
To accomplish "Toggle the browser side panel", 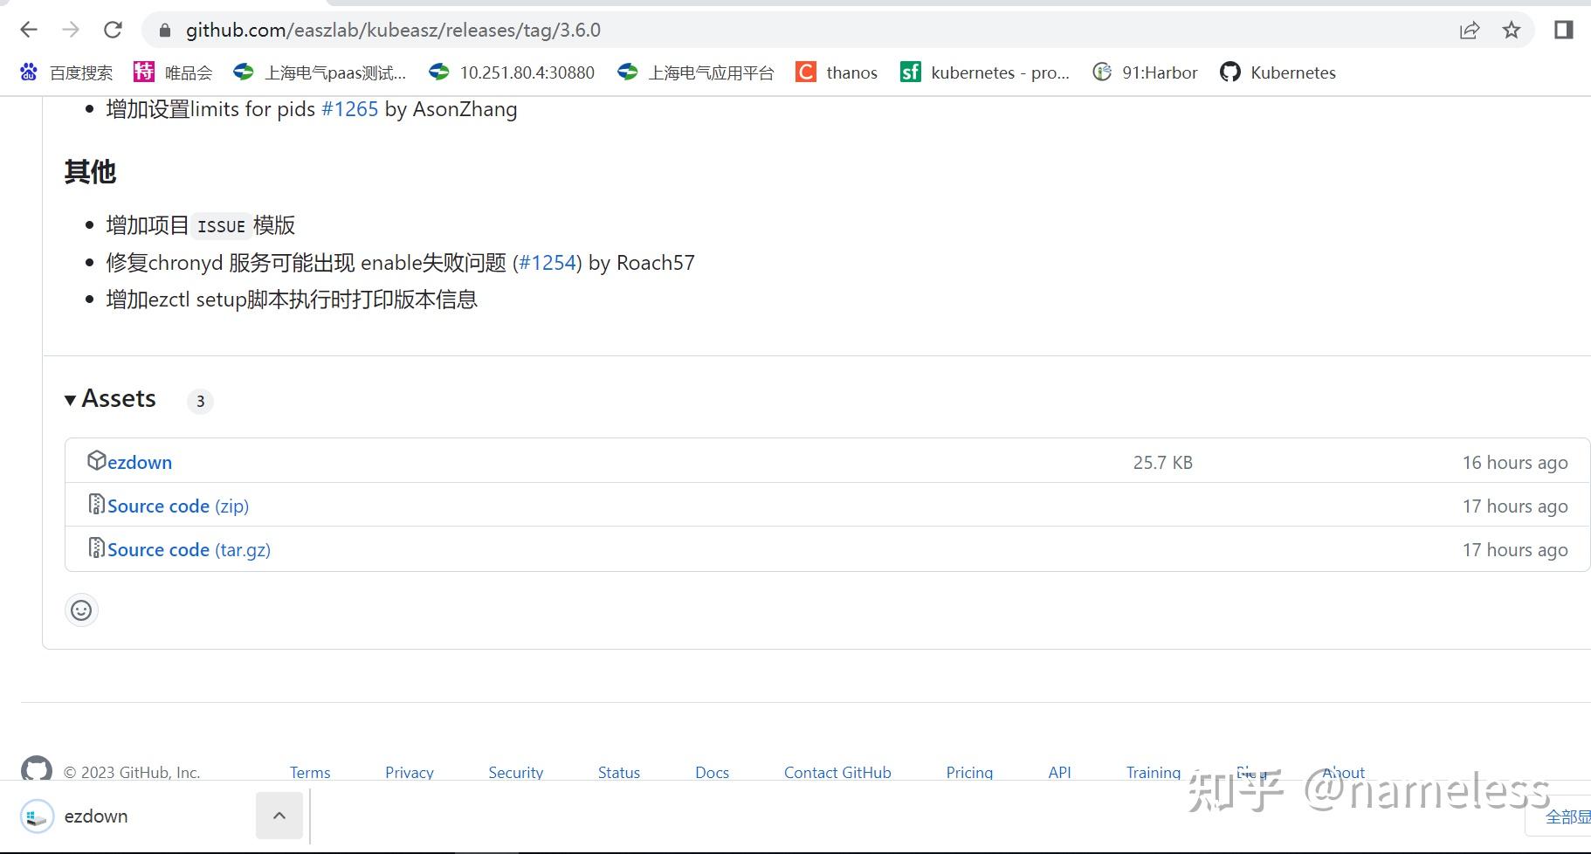I will (x=1564, y=29).
